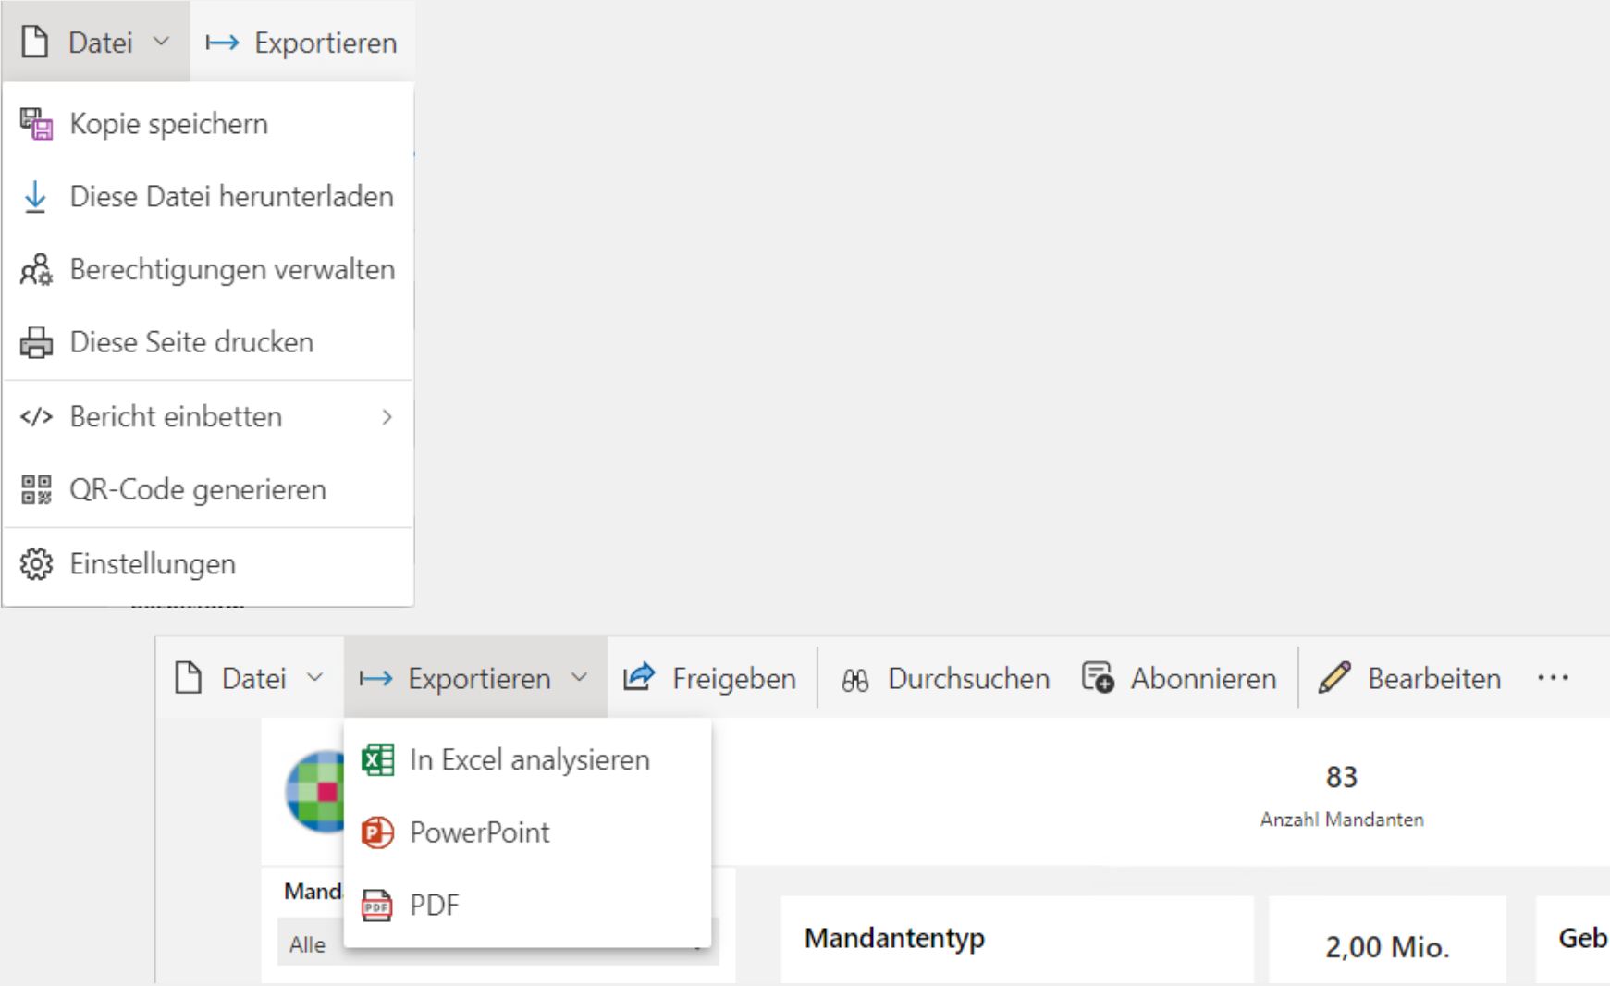Screen dimensions: 1610x986
Task: Click the Kopie speichern save icon
Action: point(37,124)
